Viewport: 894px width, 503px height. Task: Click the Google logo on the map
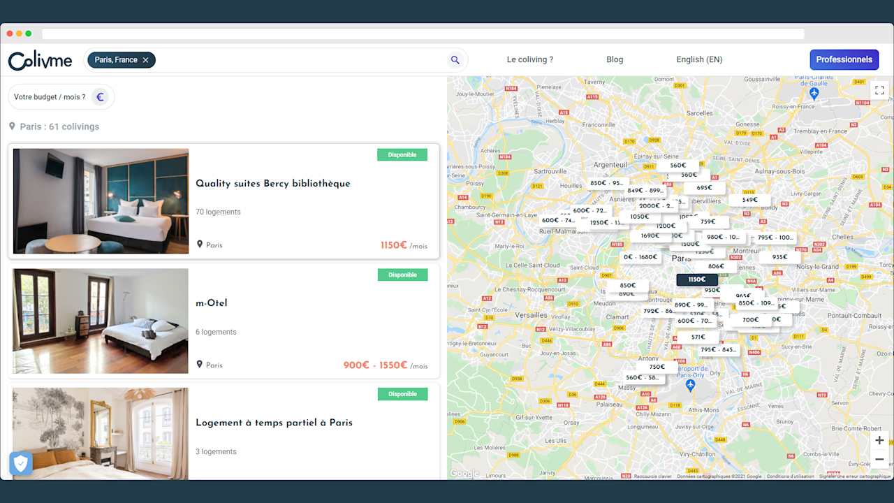coord(464,474)
